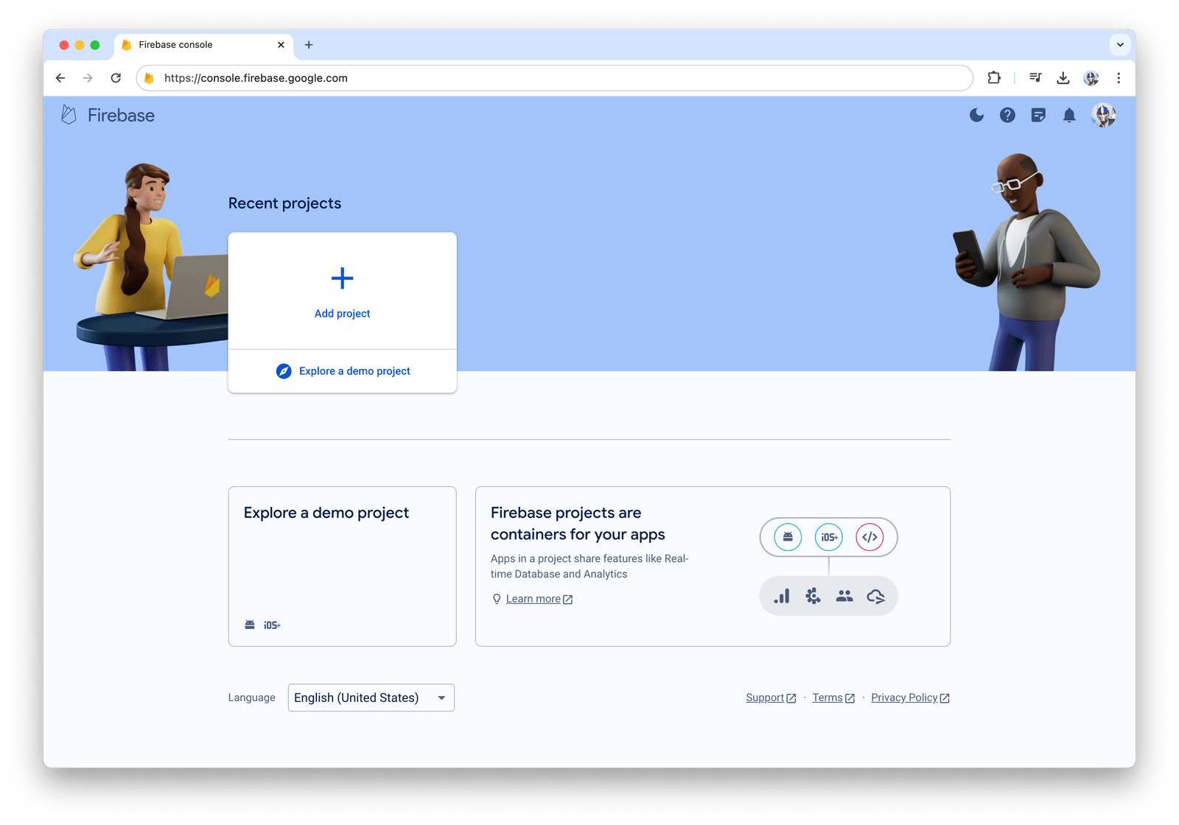
Task: Open the Privacy Policy link
Action: pos(910,698)
